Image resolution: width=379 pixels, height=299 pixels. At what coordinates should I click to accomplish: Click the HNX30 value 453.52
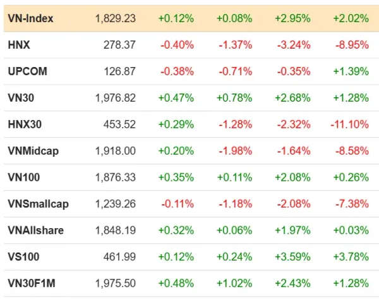(119, 125)
